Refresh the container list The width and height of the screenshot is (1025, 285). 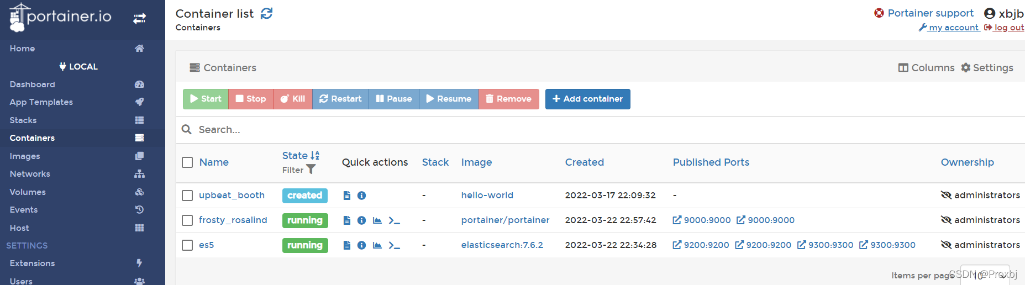[x=267, y=13]
